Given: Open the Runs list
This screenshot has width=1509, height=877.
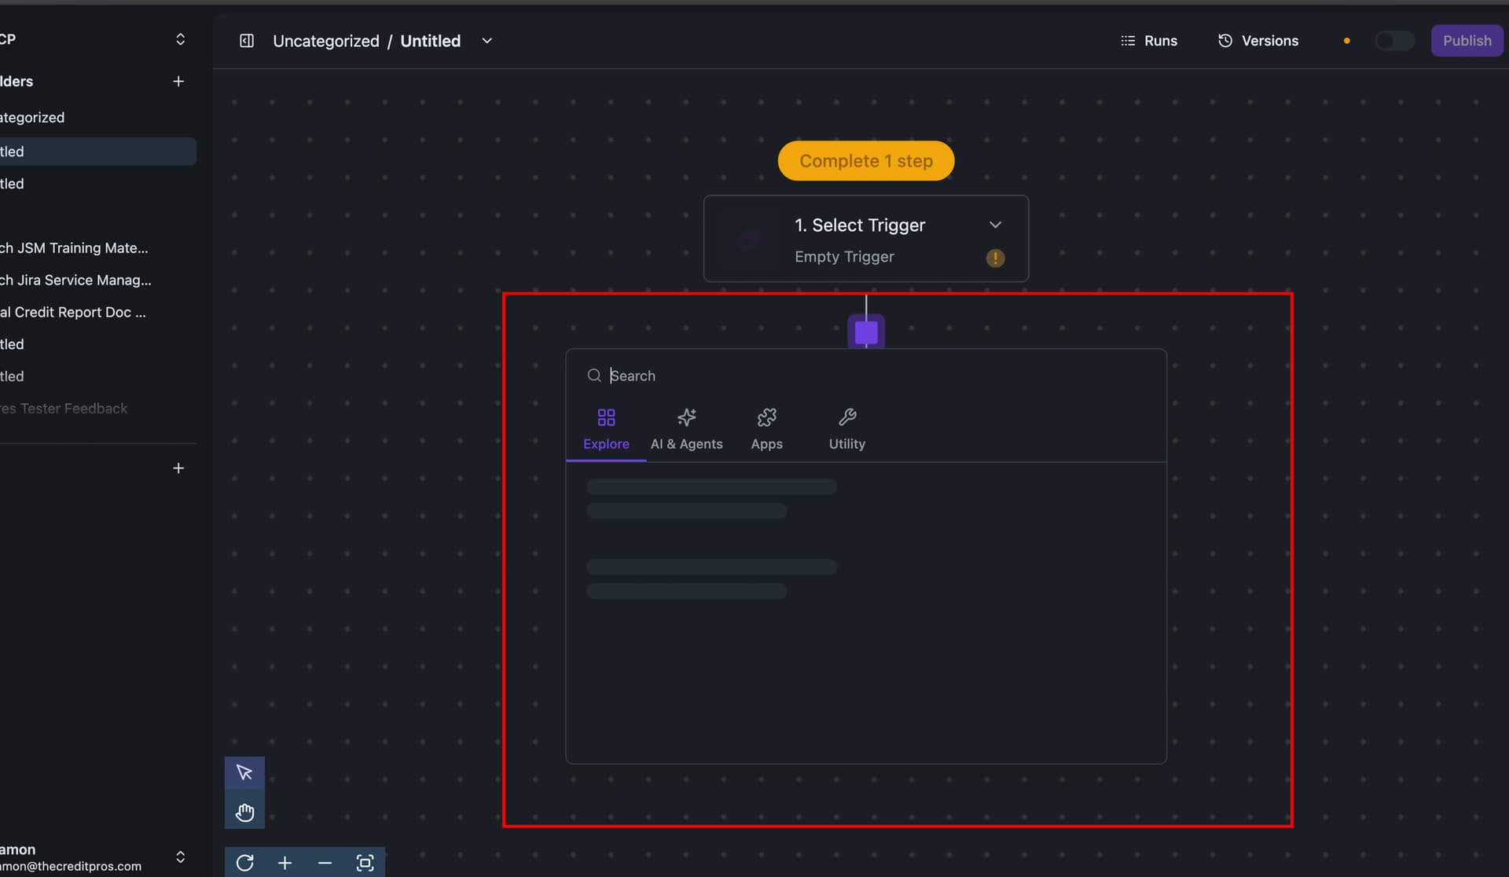Looking at the screenshot, I should click(x=1149, y=41).
